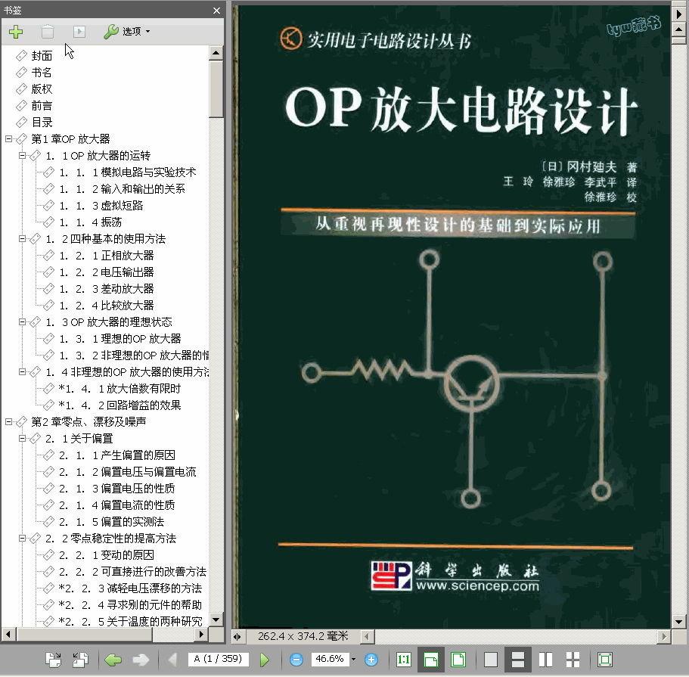Go to the 前言 bookmark
689x677 pixels.
(x=42, y=106)
